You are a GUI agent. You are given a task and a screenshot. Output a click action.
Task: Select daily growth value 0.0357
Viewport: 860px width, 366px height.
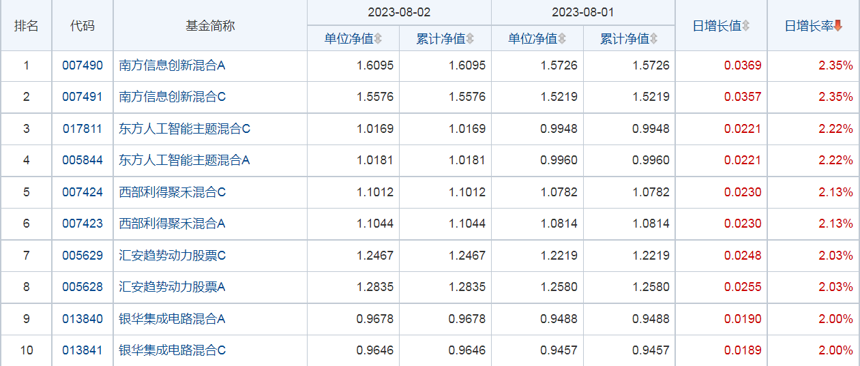coord(743,97)
